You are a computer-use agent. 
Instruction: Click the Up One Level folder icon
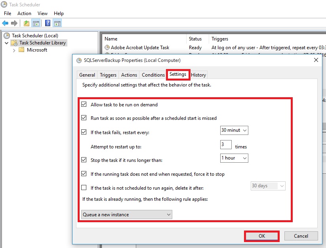pos(27,23)
